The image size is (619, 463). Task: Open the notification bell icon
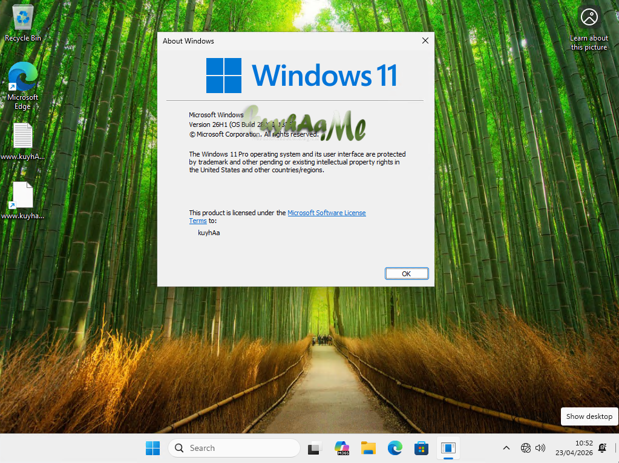[x=603, y=448]
